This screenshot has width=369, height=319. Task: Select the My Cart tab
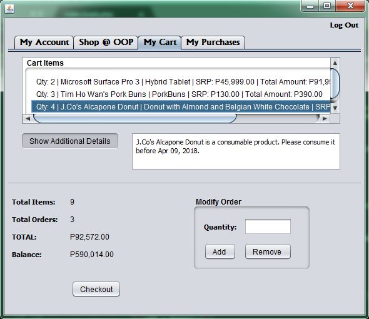coord(159,43)
